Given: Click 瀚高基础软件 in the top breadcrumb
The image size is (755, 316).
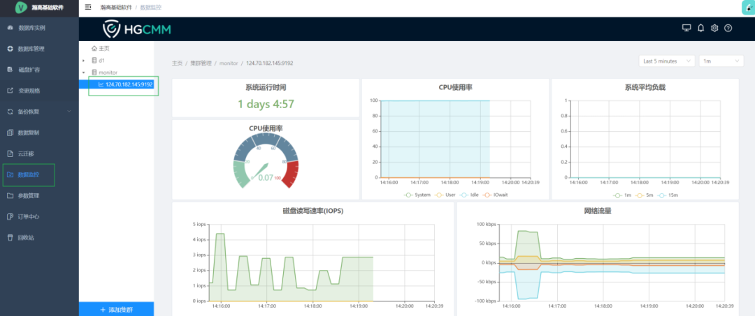Looking at the screenshot, I should coord(115,7).
